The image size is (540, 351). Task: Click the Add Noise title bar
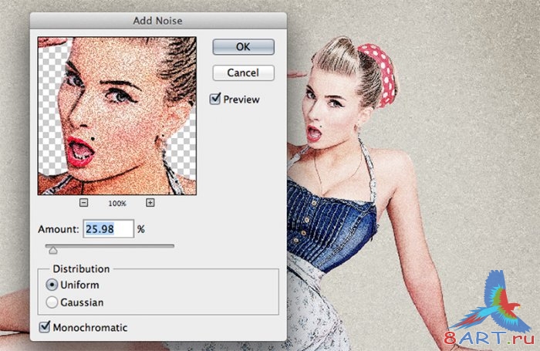pos(158,21)
